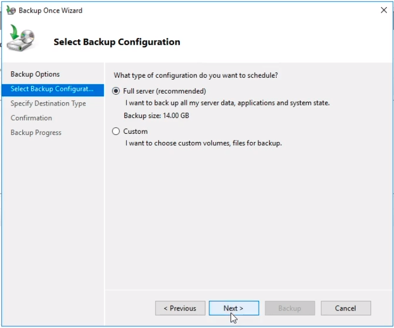This screenshot has width=394, height=328.
Task: Jump to the Confirmation step in sidebar
Action: click(x=32, y=118)
